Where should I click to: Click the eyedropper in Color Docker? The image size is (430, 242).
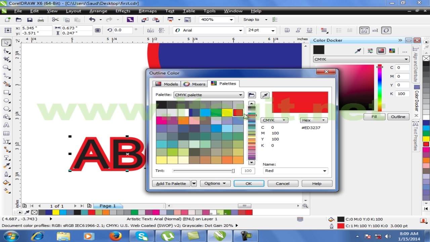358,51
